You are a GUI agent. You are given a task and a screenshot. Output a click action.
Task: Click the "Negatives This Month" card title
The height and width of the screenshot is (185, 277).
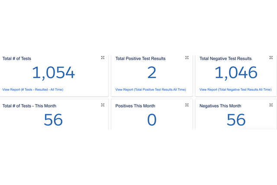click(220, 106)
